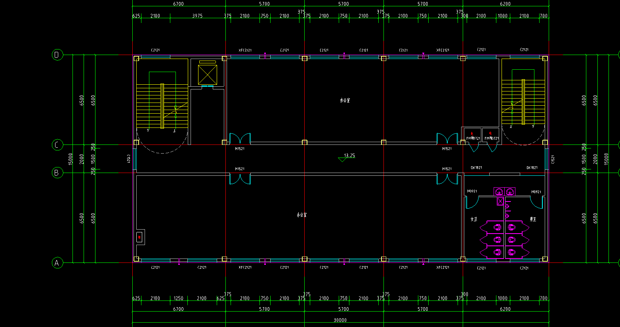Select the women's washroom door swing arc

[473, 203]
